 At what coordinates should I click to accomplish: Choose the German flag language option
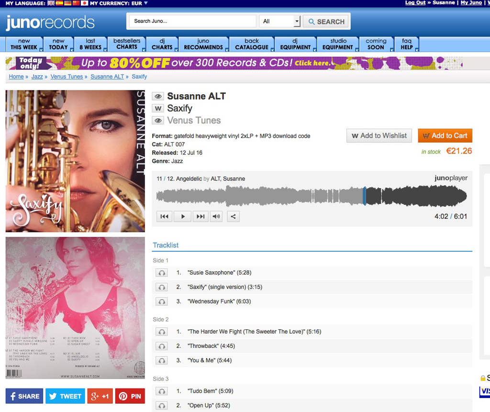(x=68, y=3)
